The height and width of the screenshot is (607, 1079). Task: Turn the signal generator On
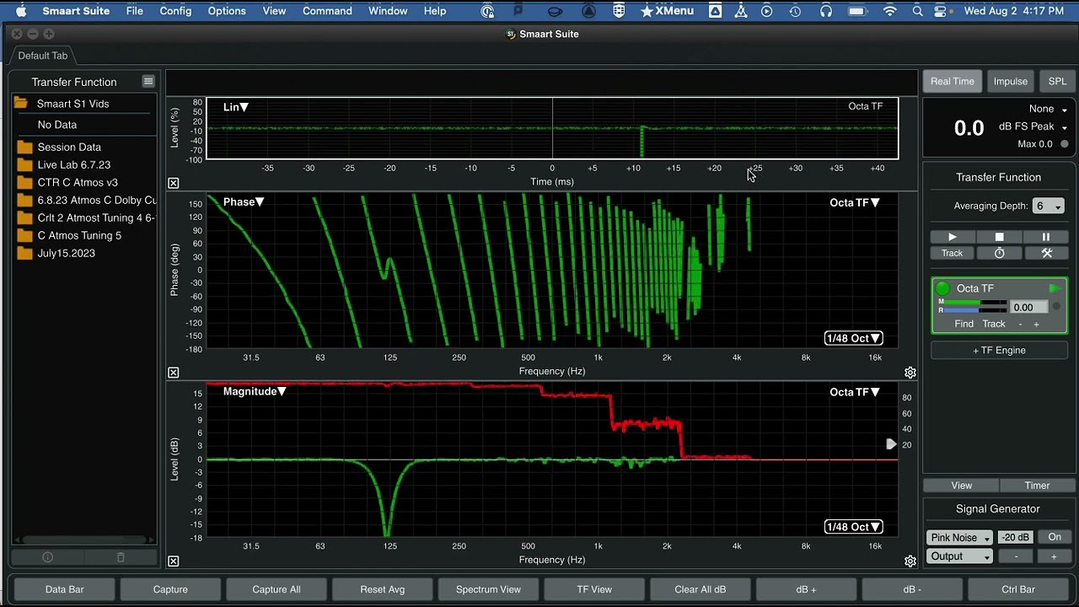[x=1055, y=537]
